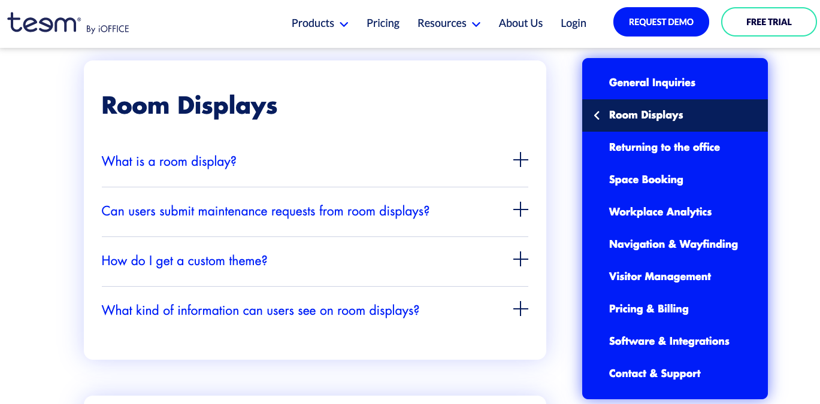Open the Pricing menu item
The width and height of the screenshot is (820, 404).
[x=383, y=23]
